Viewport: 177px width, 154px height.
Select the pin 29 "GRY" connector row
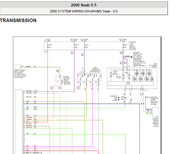point(30,148)
